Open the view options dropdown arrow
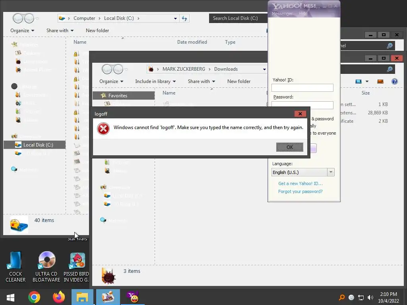 [367, 81]
